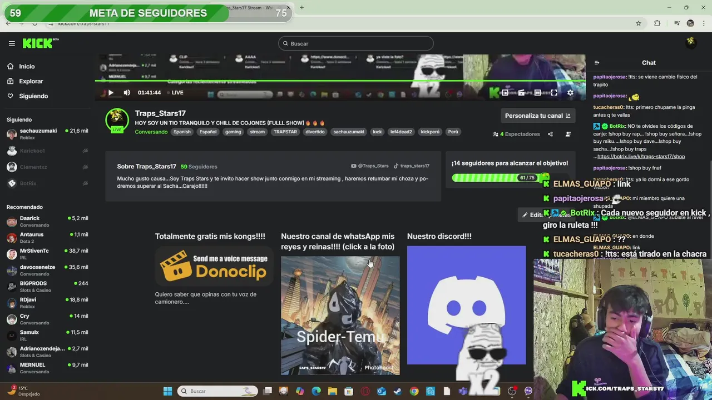Open the Donoclip voice message banner

click(x=214, y=267)
